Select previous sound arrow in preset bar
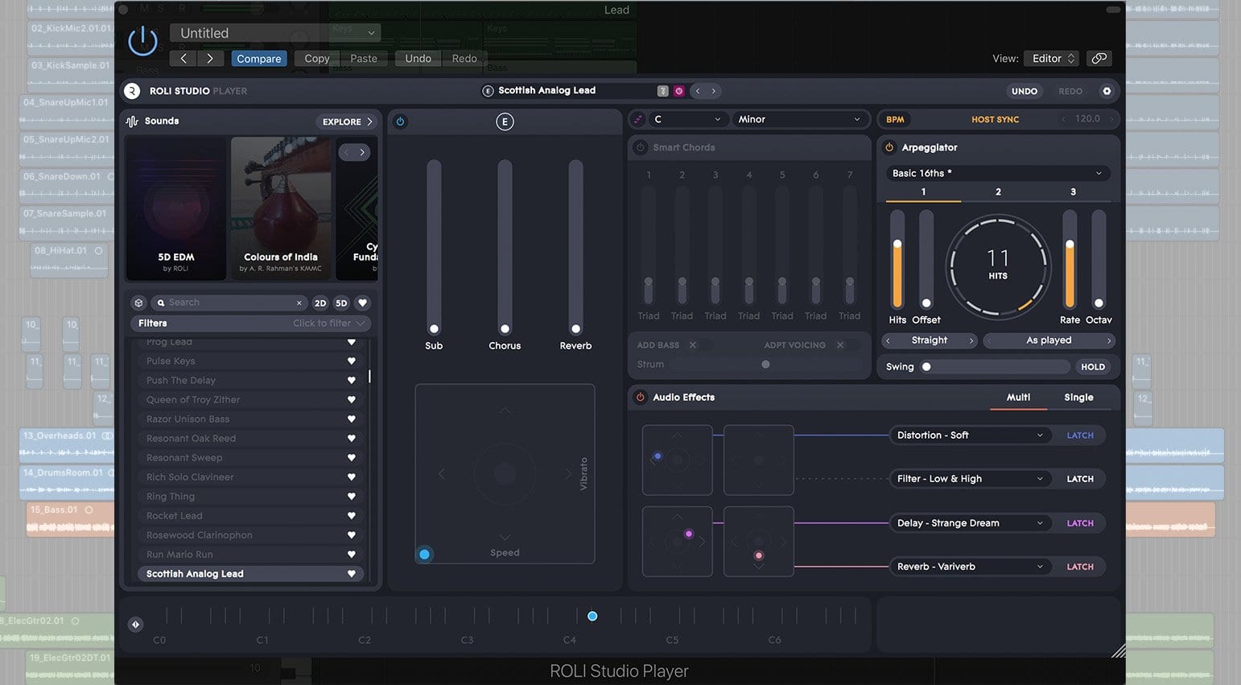This screenshot has width=1241, height=685. 698,91
